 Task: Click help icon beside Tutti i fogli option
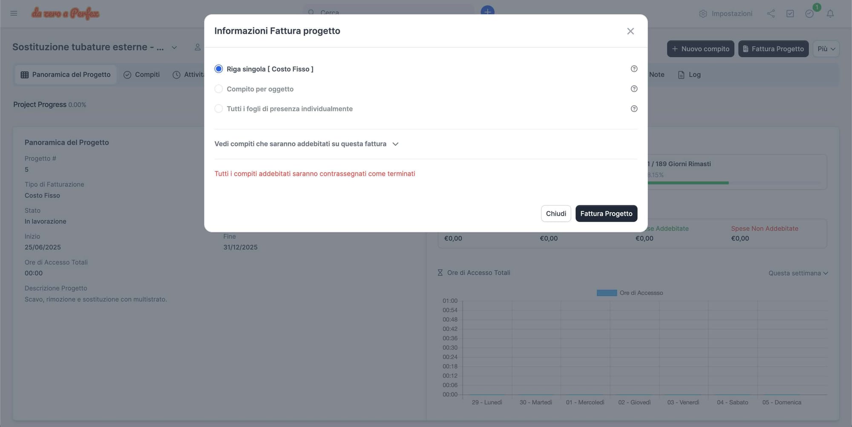634,109
